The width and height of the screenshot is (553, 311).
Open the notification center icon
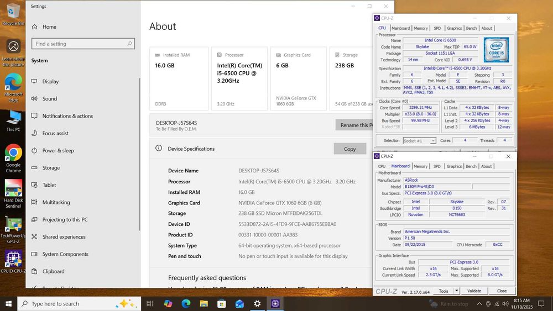[541, 304]
